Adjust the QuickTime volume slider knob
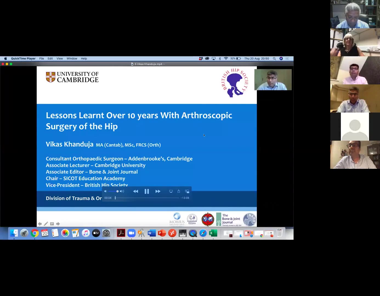This screenshot has height=296, width=380. pyautogui.click(x=117, y=191)
